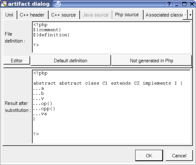This screenshot has width=196, height=165.
Task: Close the artifact dialog window
Action: tap(192, 4)
